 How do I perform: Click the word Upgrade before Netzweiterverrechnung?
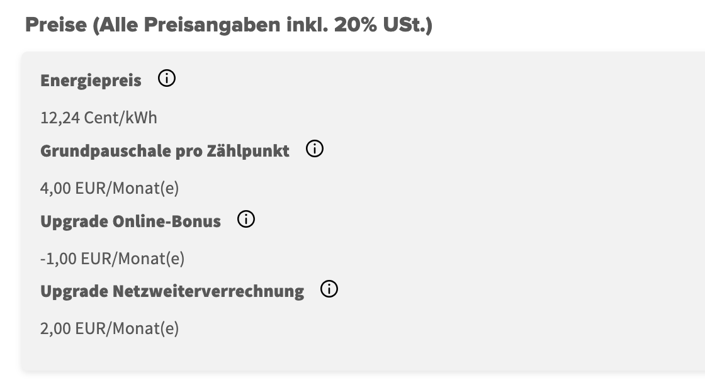coord(73,291)
